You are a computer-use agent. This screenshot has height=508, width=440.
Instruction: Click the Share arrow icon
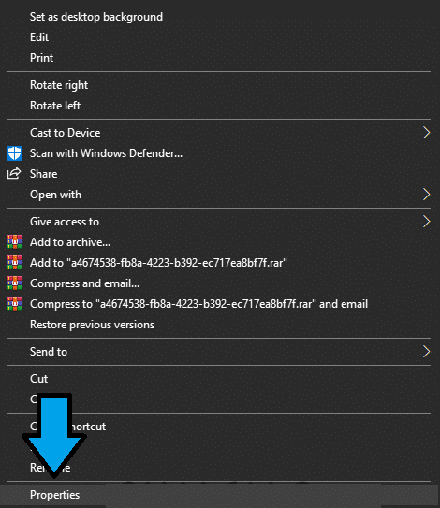pyautogui.click(x=14, y=174)
